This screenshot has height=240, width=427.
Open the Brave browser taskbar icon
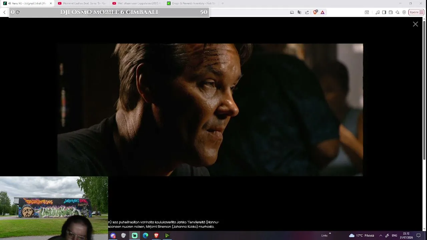[x=156, y=236]
